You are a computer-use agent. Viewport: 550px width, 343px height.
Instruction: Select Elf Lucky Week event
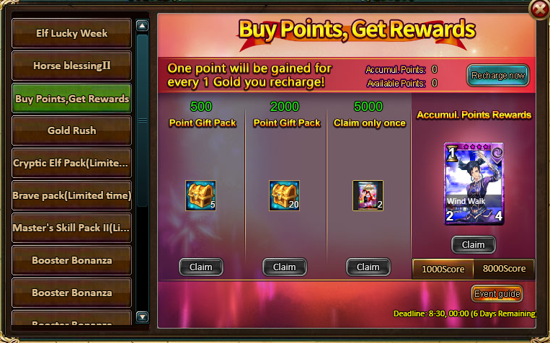click(x=71, y=33)
